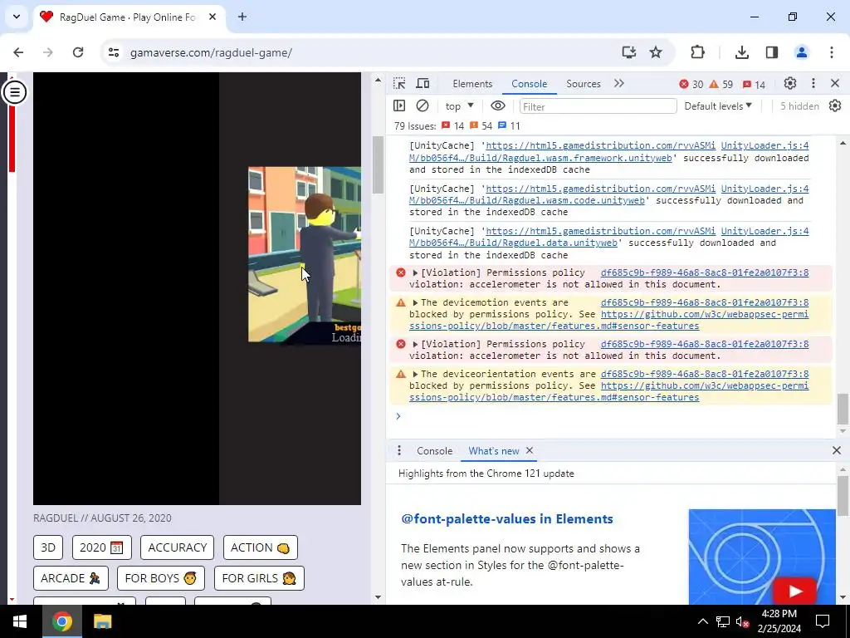Viewport: 850px width, 638px height.
Task: Bookmark this page with the star
Action: (x=656, y=52)
